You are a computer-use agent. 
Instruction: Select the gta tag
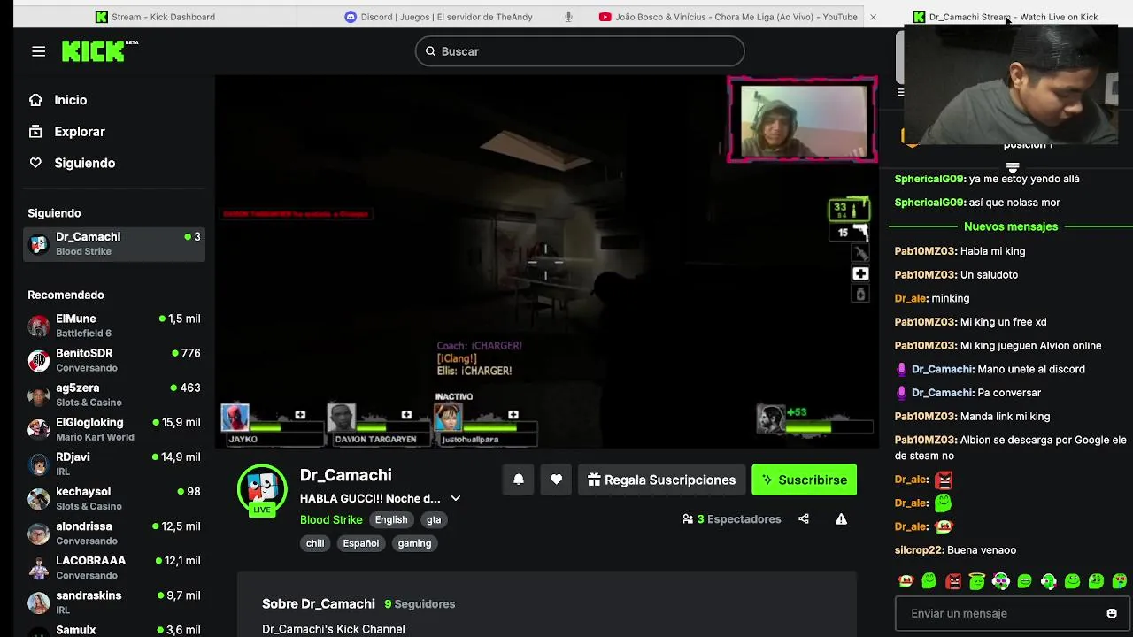click(x=434, y=520)
